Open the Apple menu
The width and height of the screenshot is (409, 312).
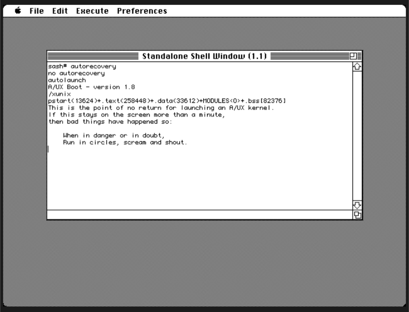click(x=18, y=11)
